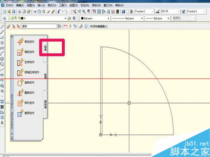This screenshot has height=157, width=210.
Task: Toggle layer 0 freeze sun icon
Action: tap(12, 18)
